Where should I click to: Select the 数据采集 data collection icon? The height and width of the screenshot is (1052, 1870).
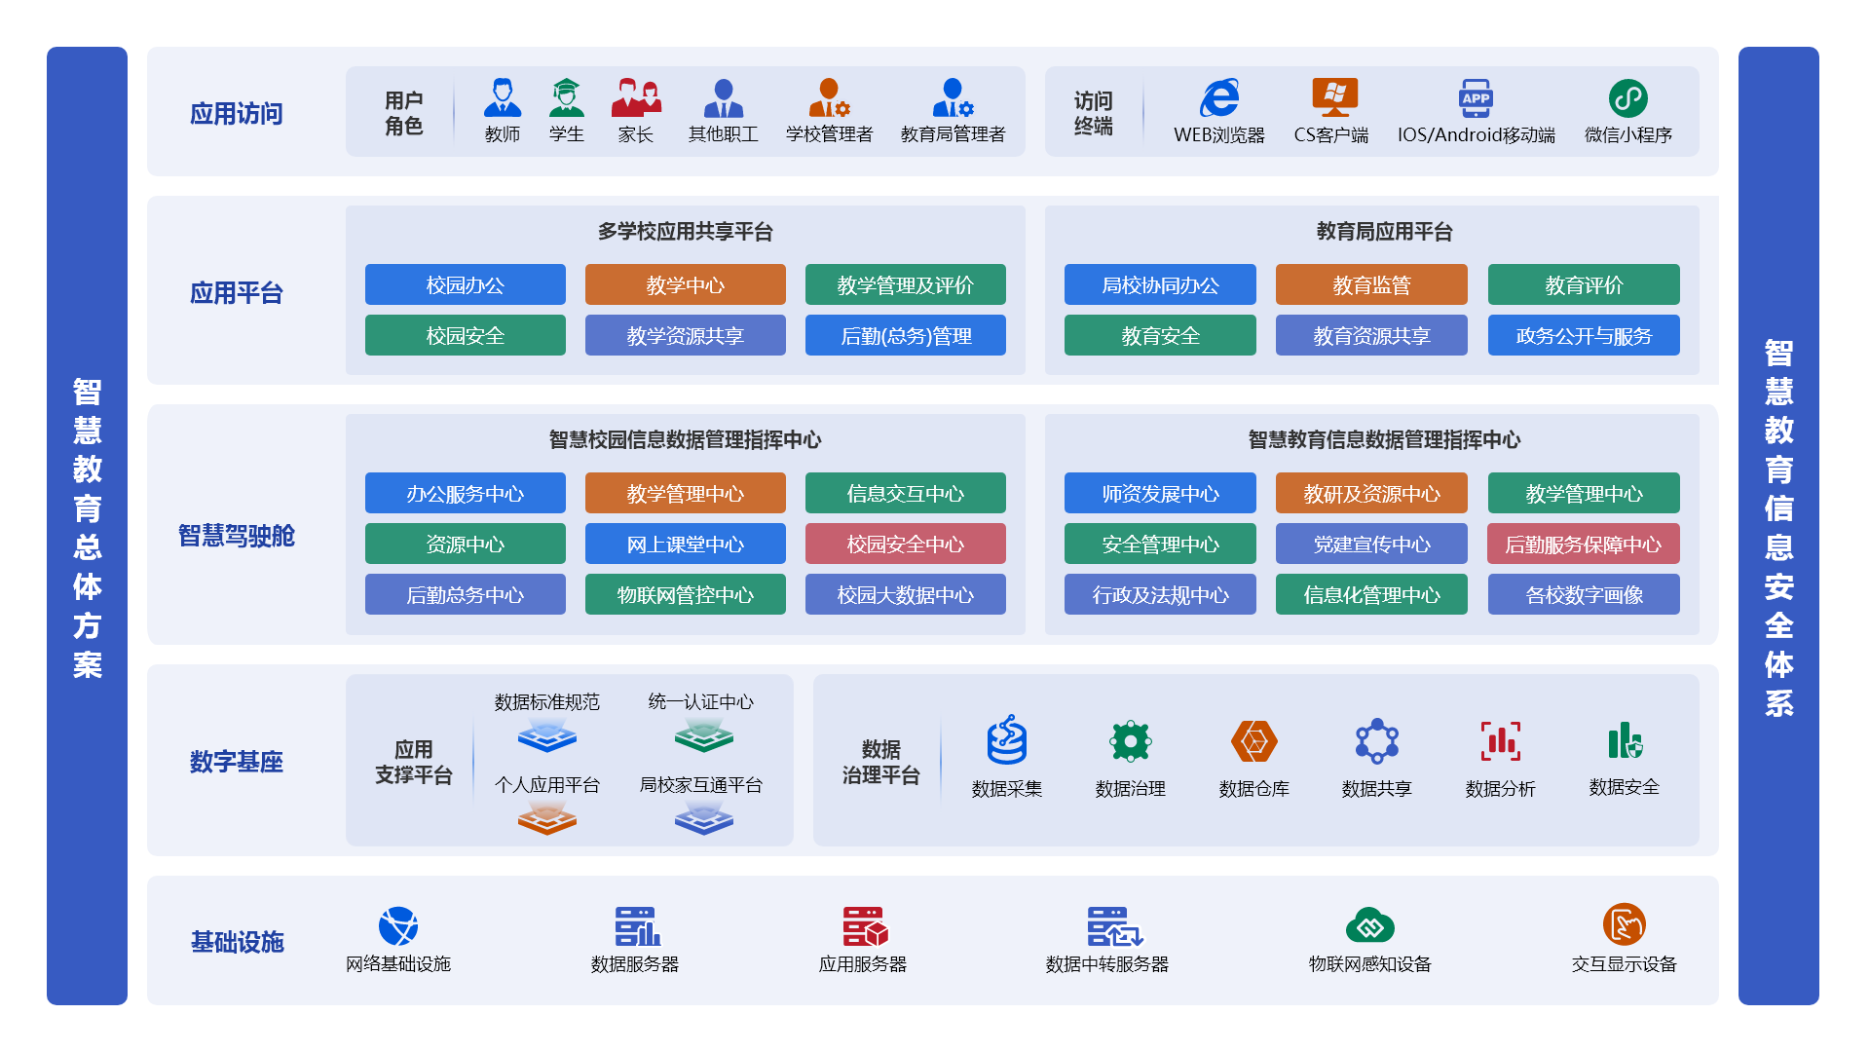[x=1006, y=741]
